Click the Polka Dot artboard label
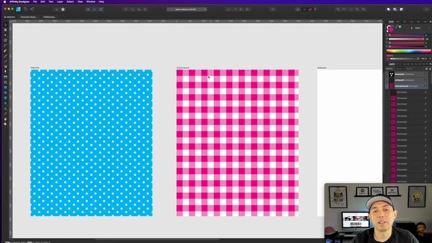Image resolution: width=432 pixels, height=243 pixels. [35, 67]
